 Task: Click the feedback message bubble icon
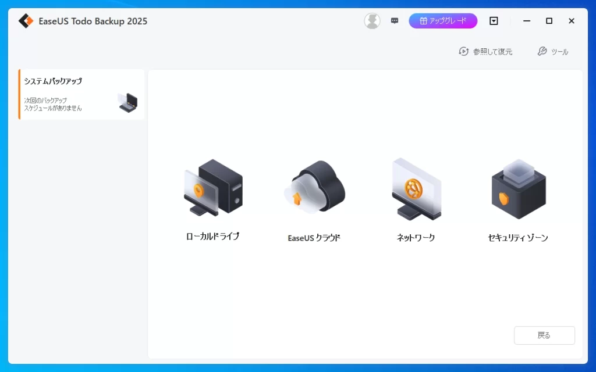pos(395,21)
